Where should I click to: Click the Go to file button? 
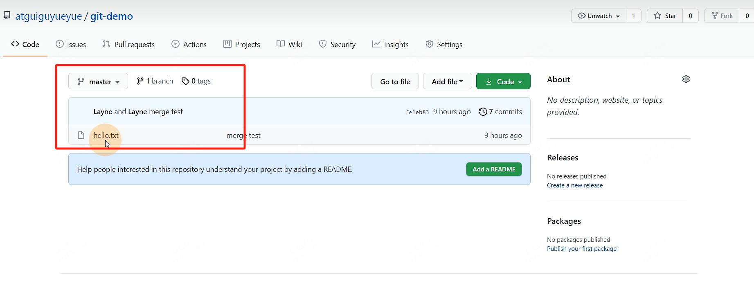tap(395, 81)
